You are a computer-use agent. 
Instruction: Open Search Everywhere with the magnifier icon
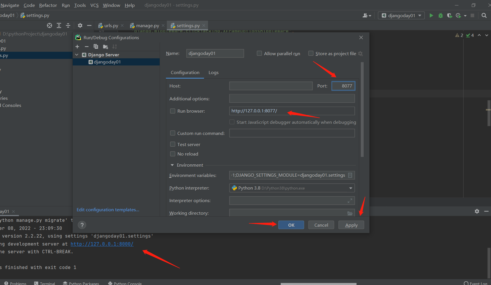tap(484, 15)
